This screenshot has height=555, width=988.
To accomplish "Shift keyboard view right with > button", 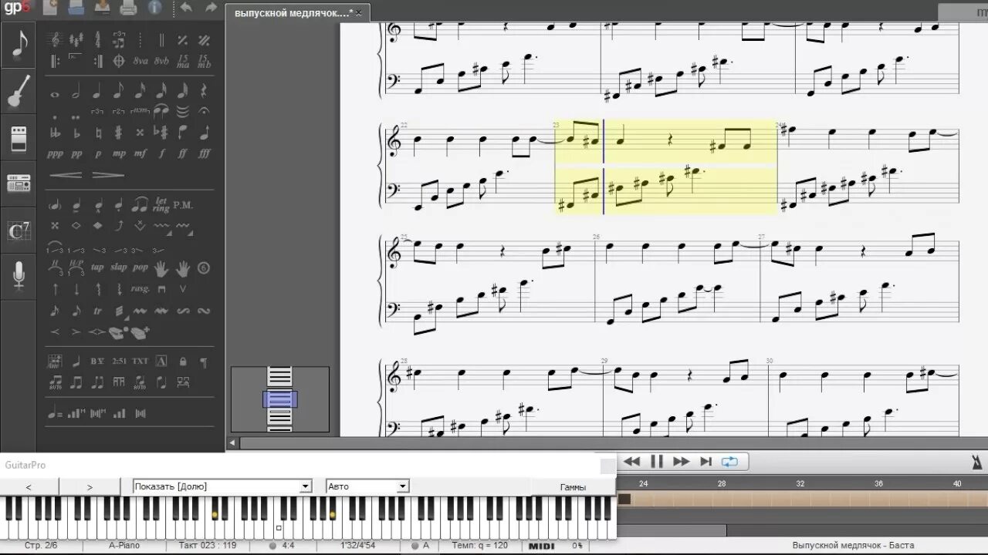I will pos(90,487).
